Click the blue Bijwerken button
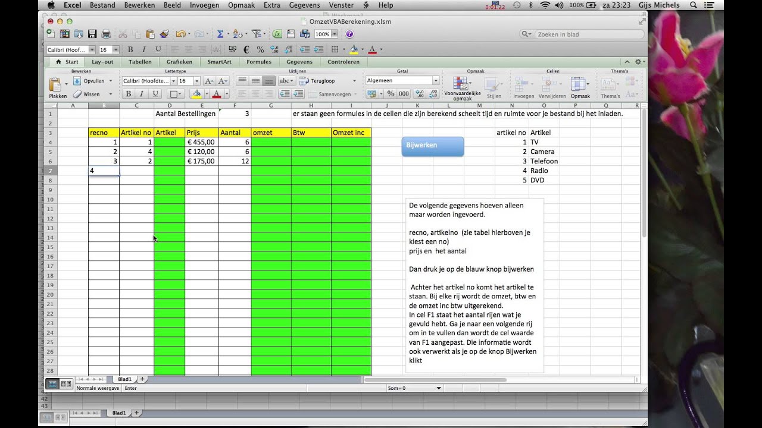762x428 pixels. tap(433, 146)
